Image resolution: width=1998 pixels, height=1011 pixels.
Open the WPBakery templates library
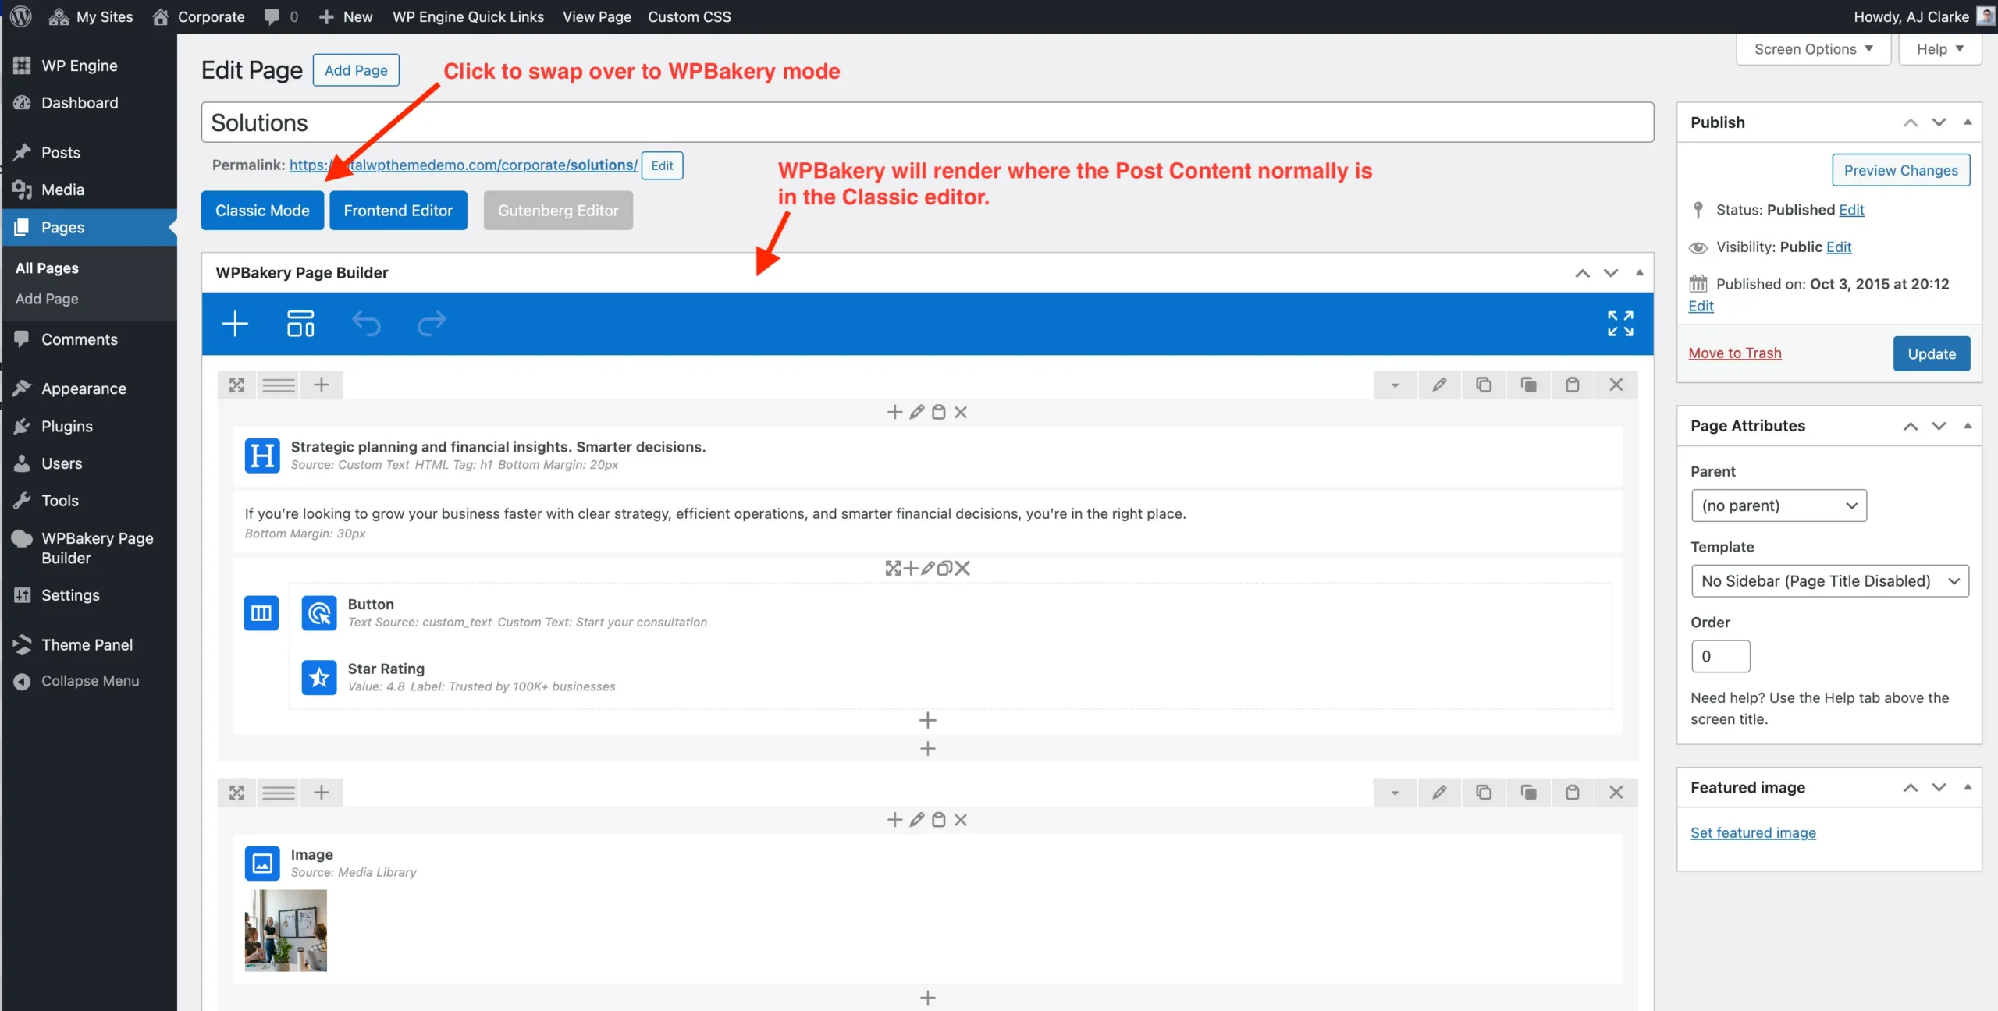click(x=300, y=323)
